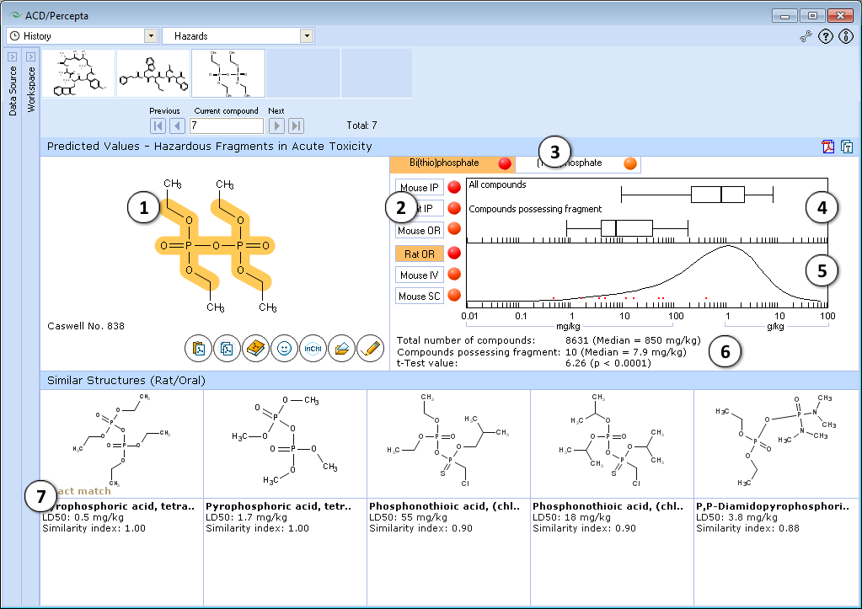Click the copy text report icon

coord(847,147)
